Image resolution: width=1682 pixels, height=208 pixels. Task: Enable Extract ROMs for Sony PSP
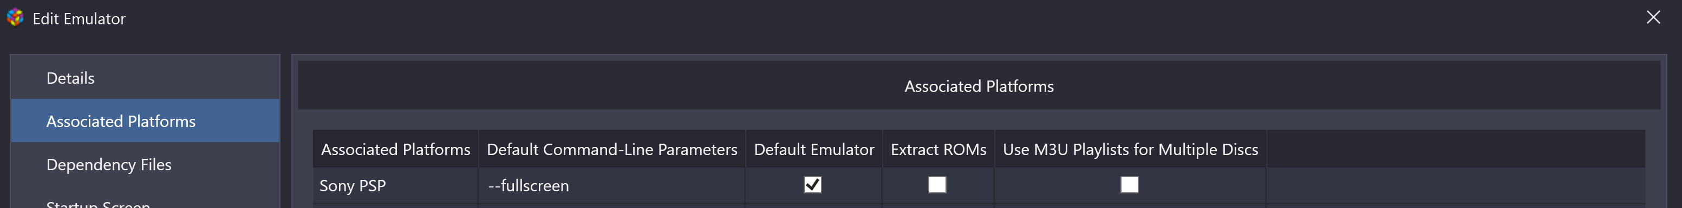click(937, 185)
